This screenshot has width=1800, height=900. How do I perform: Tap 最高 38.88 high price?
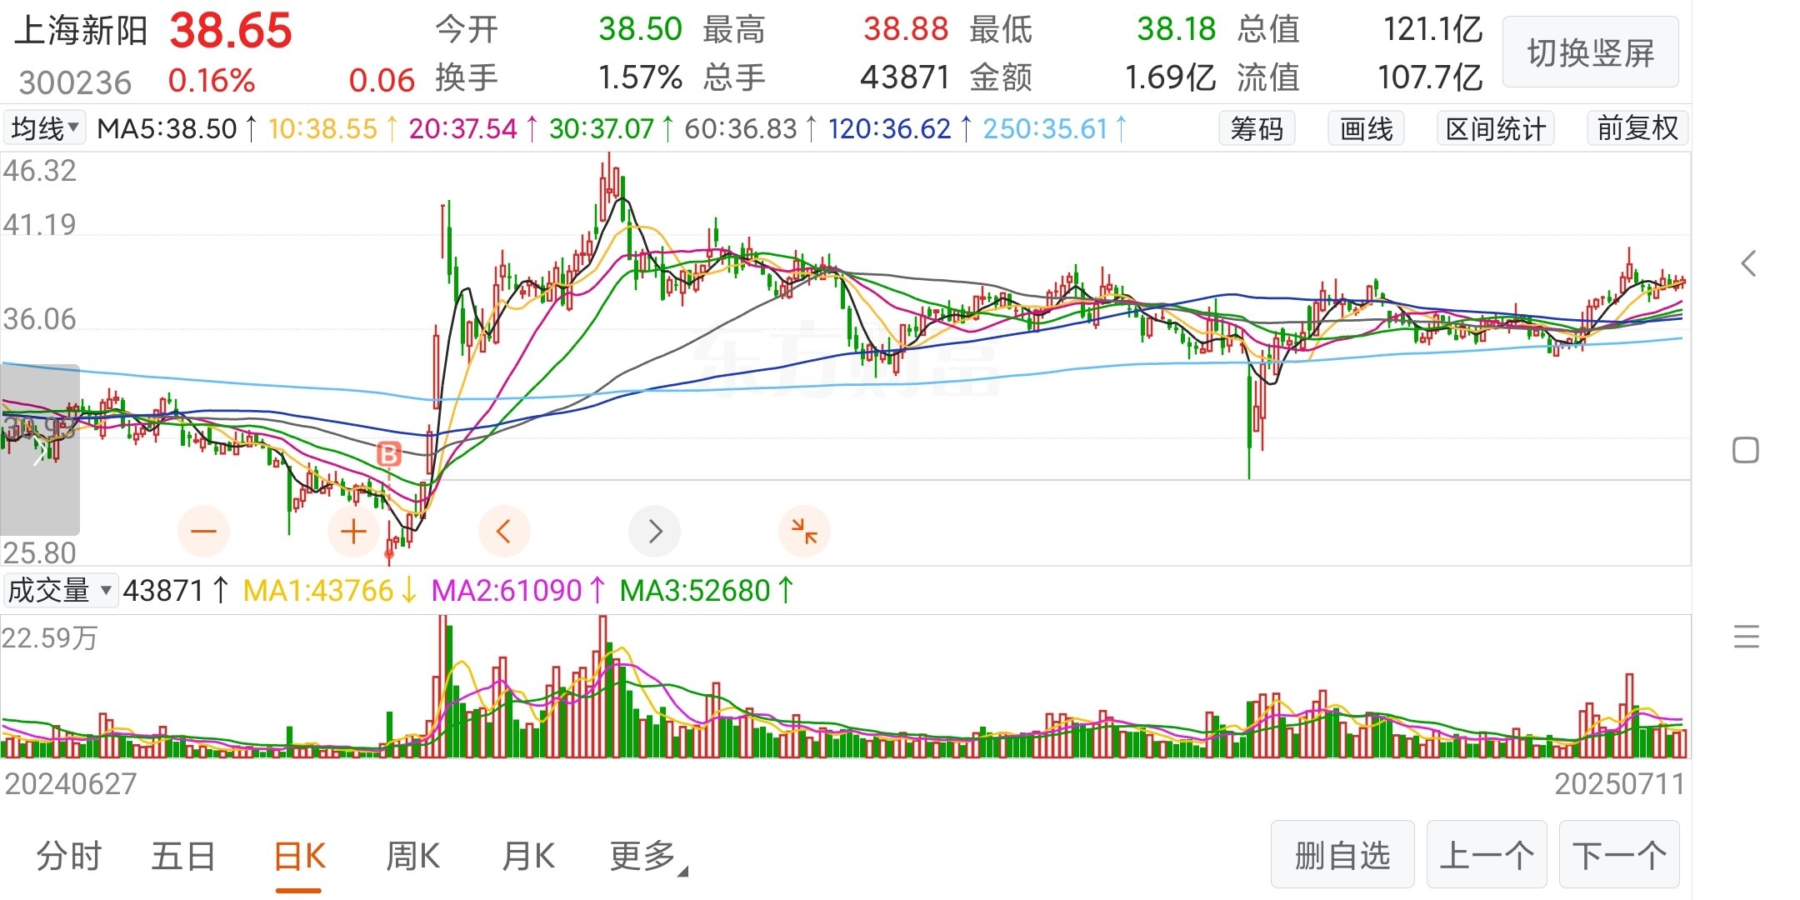click(906, 29)
